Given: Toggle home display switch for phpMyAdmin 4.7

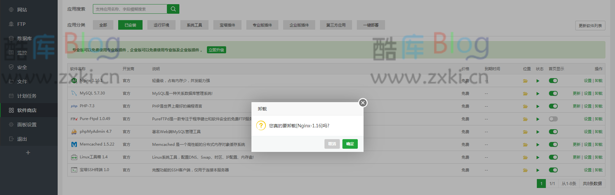Looking at the screenshot, I should click(553, 132).
